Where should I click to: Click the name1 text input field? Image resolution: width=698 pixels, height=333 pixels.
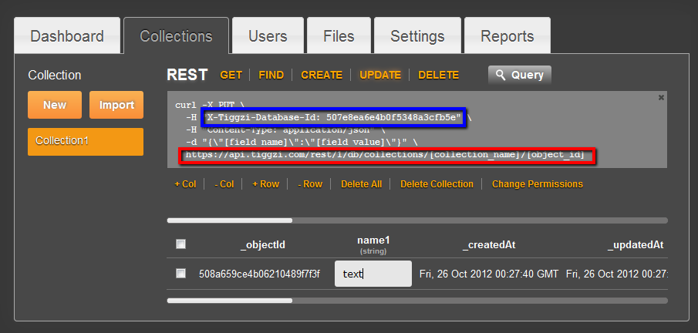point(373,274)
